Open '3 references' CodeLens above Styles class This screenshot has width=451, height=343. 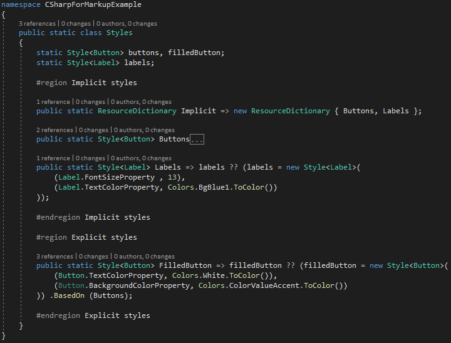tap(37, 24)
